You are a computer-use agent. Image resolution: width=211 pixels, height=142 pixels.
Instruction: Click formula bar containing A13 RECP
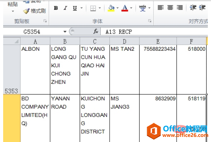(x=154, y=32)
